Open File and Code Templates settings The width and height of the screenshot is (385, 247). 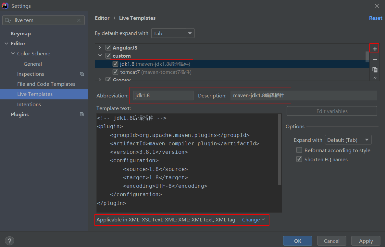tap(46, 84)
